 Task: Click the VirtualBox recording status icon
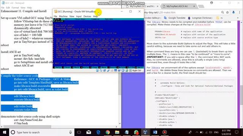(119, 71)
